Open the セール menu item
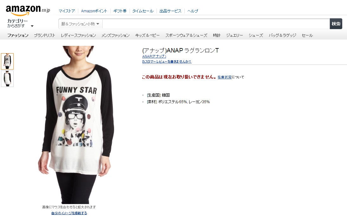This screenshot has width=347, height=217. point(307,35)
